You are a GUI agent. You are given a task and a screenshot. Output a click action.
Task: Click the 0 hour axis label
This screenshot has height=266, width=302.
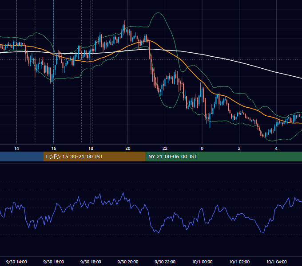coord(202,149)
